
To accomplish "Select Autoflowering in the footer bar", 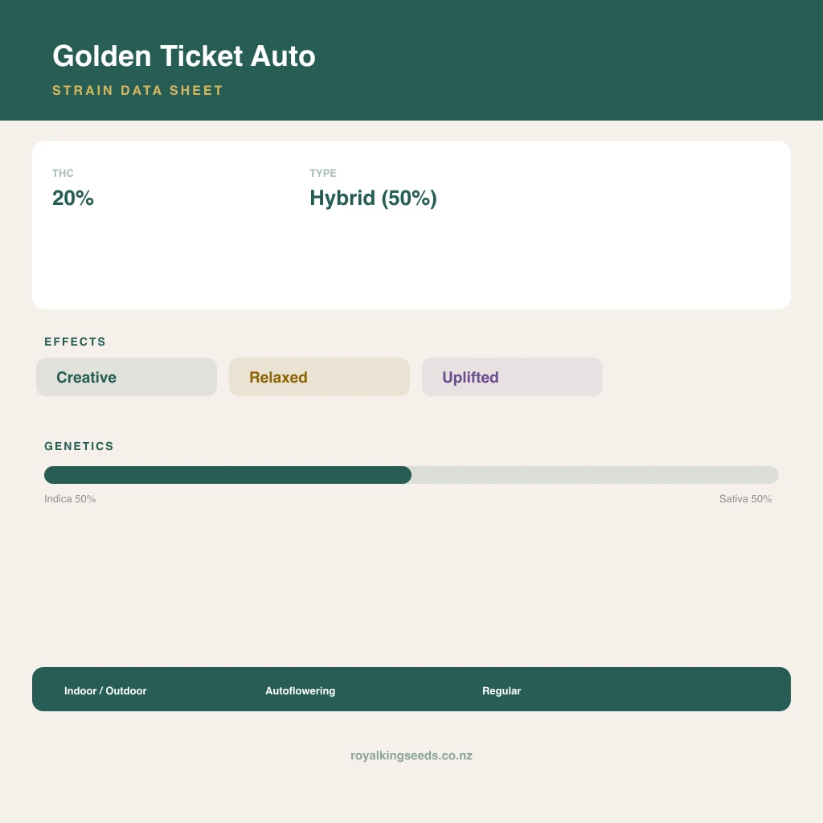I will 301,690.
